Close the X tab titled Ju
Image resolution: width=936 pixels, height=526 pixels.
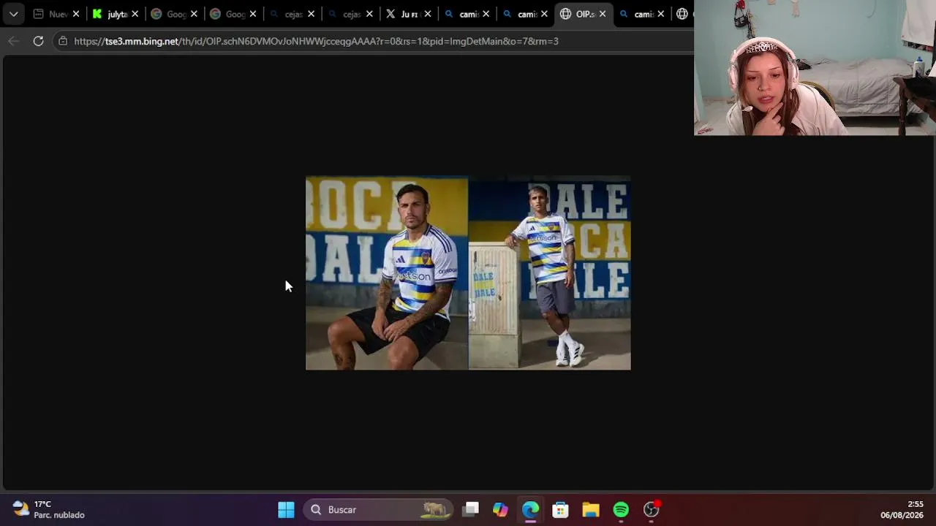[428, 14]
